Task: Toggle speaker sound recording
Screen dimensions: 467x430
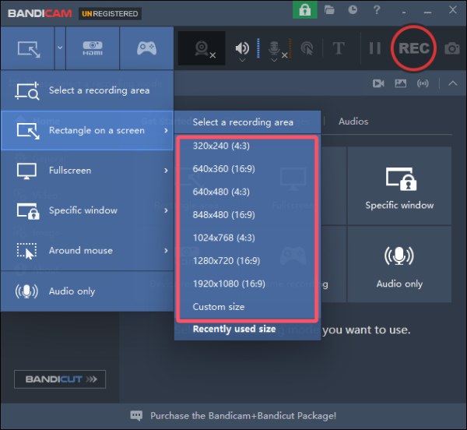Action: click(242, 48)
